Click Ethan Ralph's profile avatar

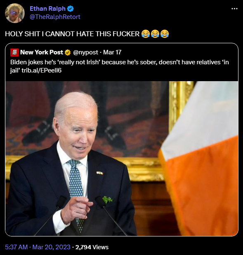pos(15,13)
